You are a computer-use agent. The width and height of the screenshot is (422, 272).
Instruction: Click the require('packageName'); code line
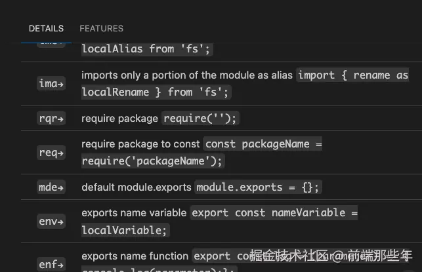coord(153,161)
